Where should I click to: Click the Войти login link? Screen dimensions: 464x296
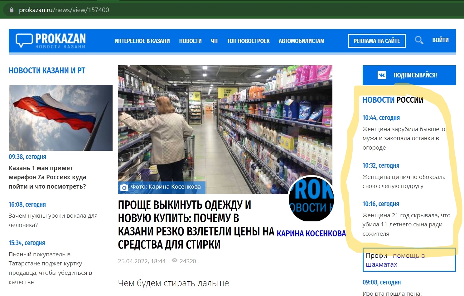[x=440, y=40]
